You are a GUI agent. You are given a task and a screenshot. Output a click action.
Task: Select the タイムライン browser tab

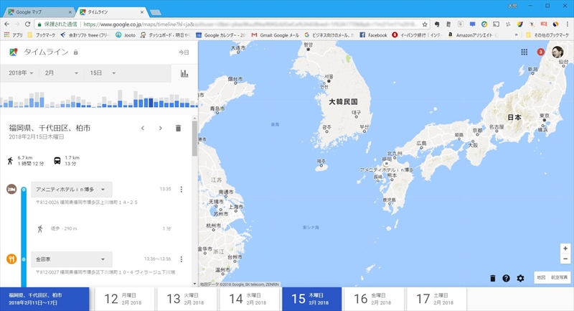pyautogui.click(x=111, y=12)
